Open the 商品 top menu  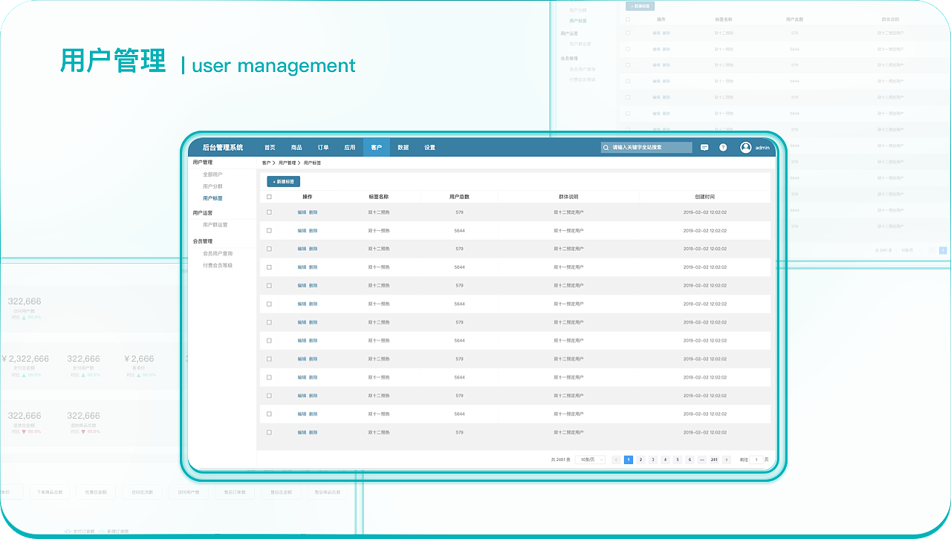(296, 148)
